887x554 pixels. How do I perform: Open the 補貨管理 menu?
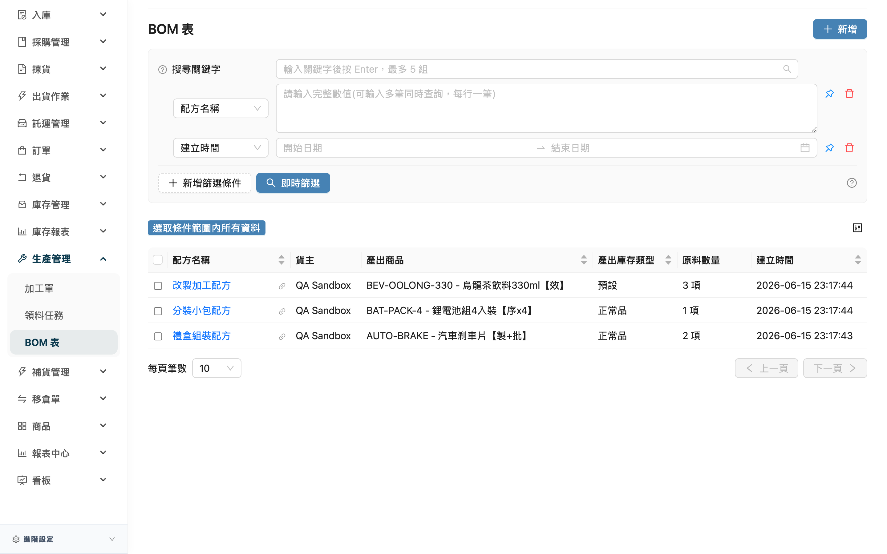(x=64, y=372)
